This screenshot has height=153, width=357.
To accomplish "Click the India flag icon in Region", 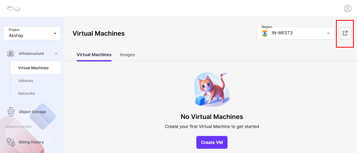I will 265,33.
